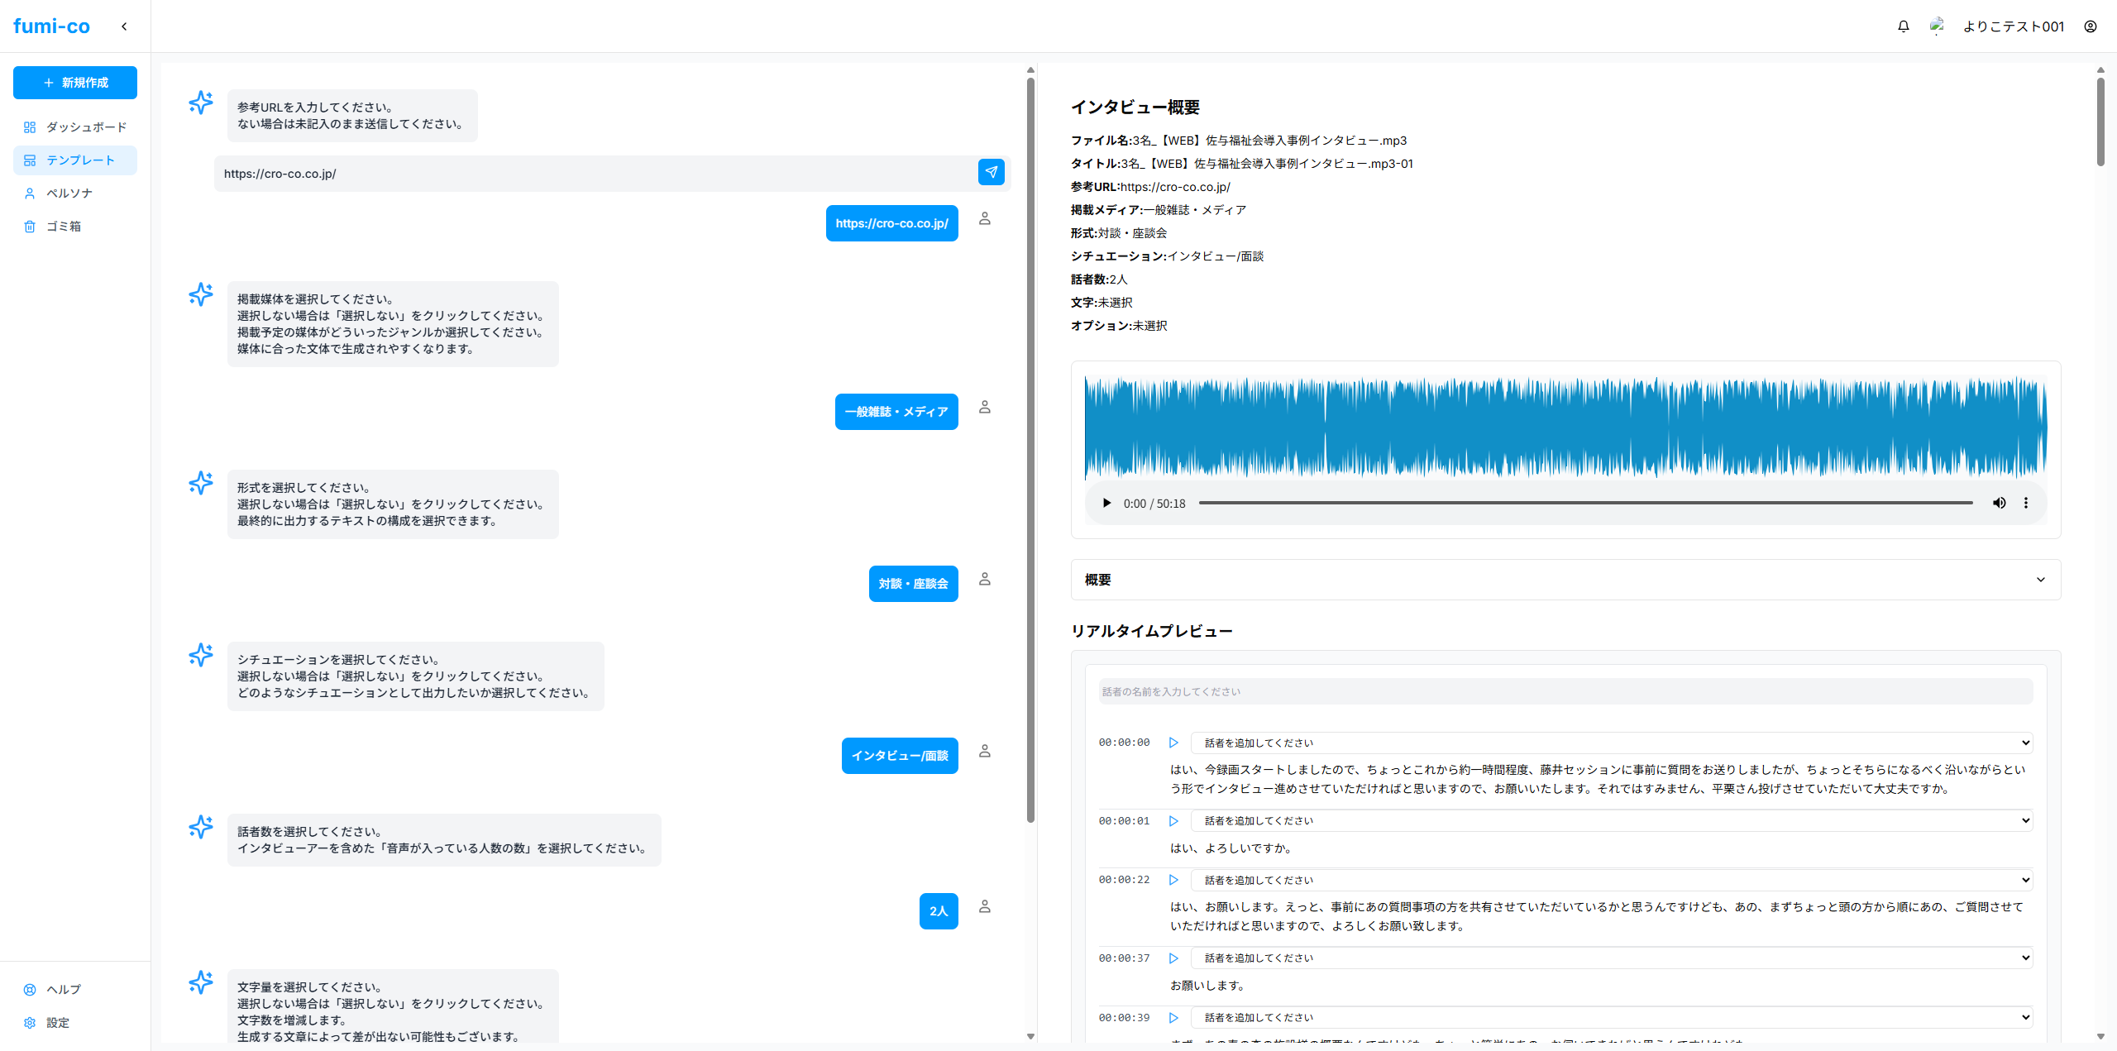The width and height of the screenshot is (2117, 1051).
Task: Play the interview audio in the player
Action: point(1106,503)
